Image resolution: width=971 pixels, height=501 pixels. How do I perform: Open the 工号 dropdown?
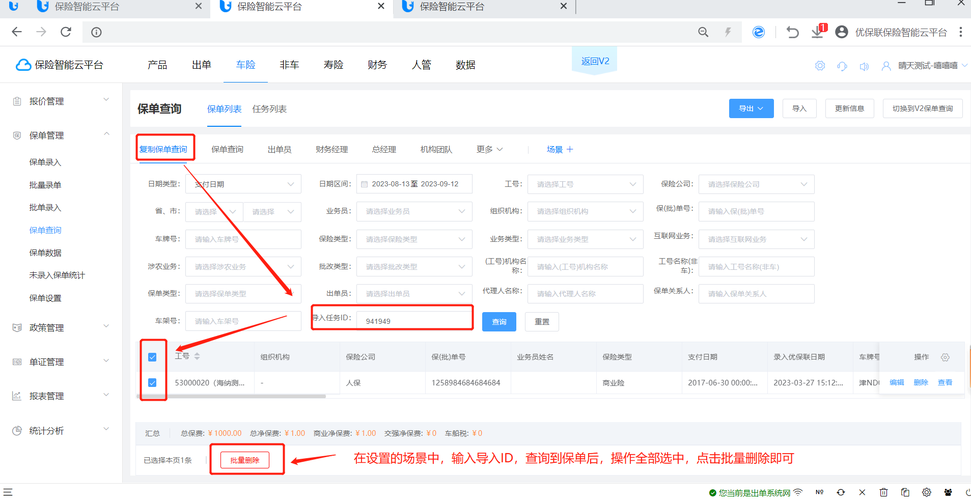pyautogui.click(x=586, y=184)
